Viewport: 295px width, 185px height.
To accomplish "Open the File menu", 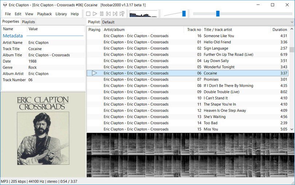I will [x=8, y=14].
